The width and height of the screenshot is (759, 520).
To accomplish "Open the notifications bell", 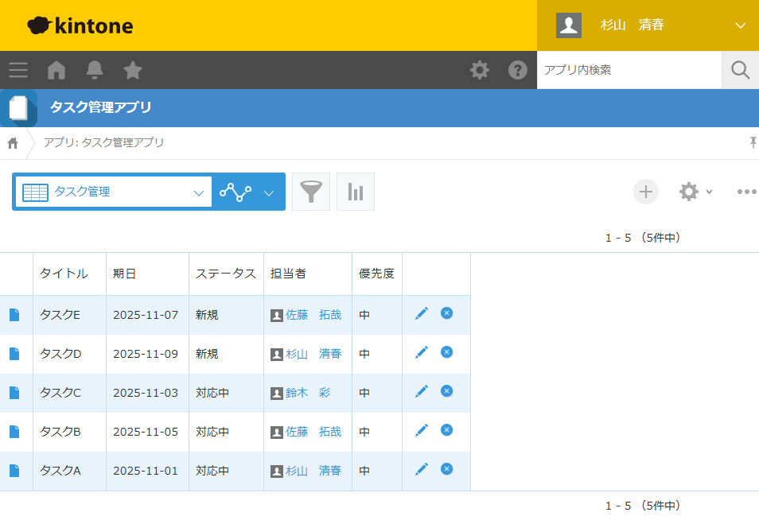I will [95, 70].
